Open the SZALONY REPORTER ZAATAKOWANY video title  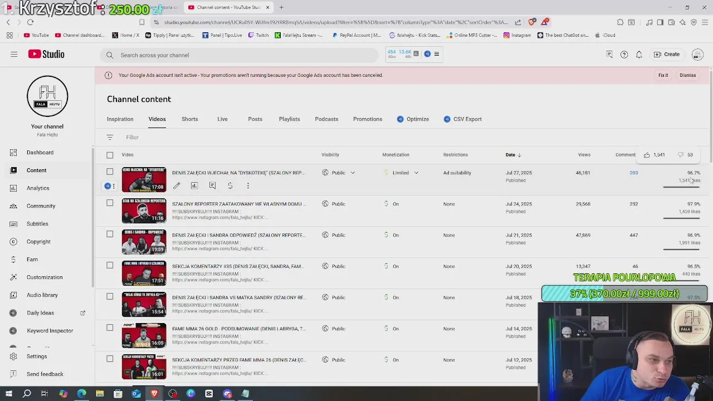coord(239,204)
